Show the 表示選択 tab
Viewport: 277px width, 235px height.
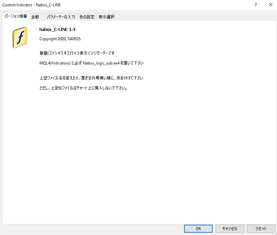pyautogui.click(x=106, y=17)
